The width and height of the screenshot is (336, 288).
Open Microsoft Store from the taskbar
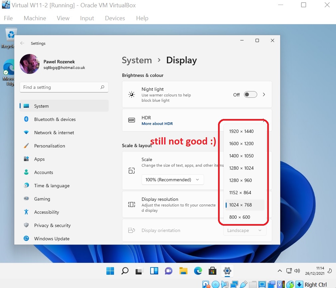point(212,271)
